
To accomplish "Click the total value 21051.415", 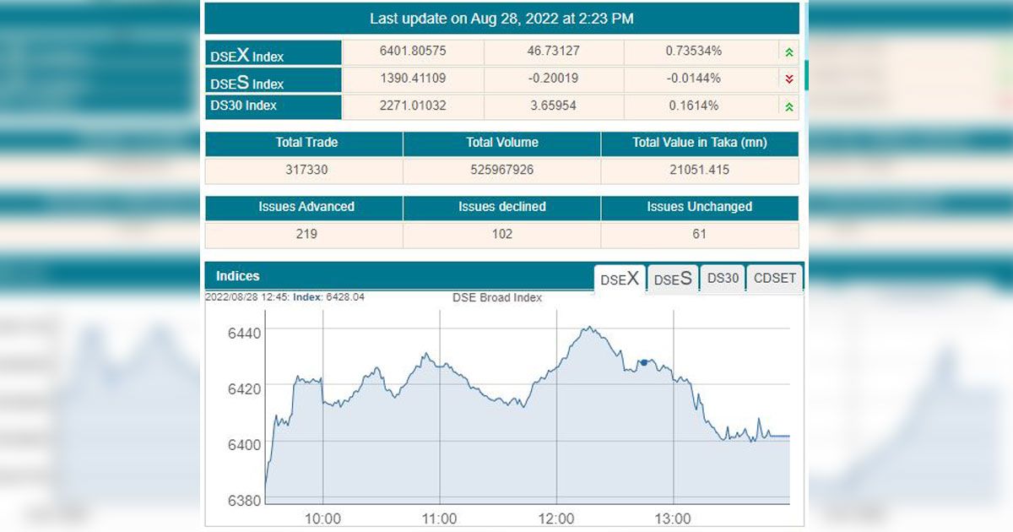I will [x=700, y=170].
